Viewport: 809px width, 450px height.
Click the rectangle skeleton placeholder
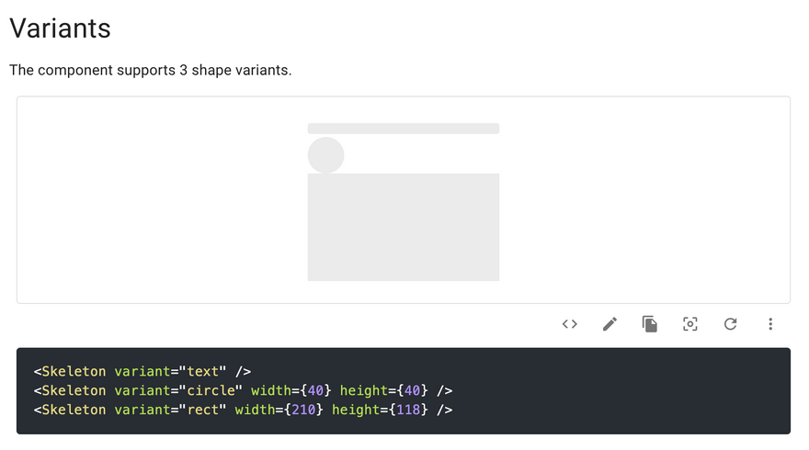pyautogui.click(x=403, y=227)
